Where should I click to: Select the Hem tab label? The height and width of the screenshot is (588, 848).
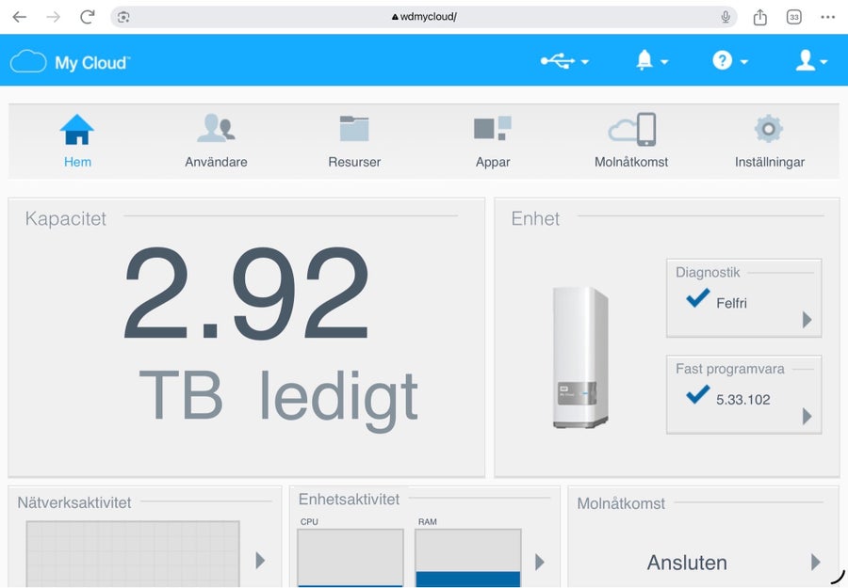tap(77, 162)
